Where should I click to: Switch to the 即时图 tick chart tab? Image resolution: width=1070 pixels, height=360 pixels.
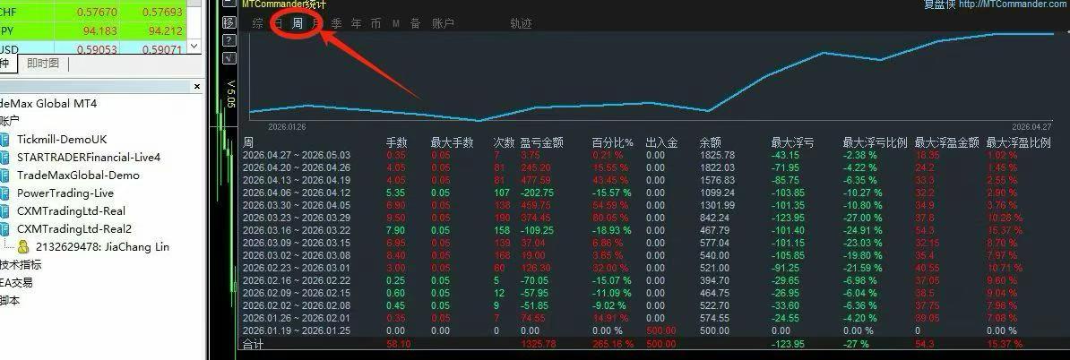pos(43,64)
